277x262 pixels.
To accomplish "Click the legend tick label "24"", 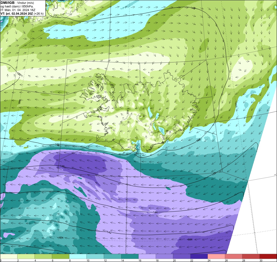I will (x=209, y=260).
